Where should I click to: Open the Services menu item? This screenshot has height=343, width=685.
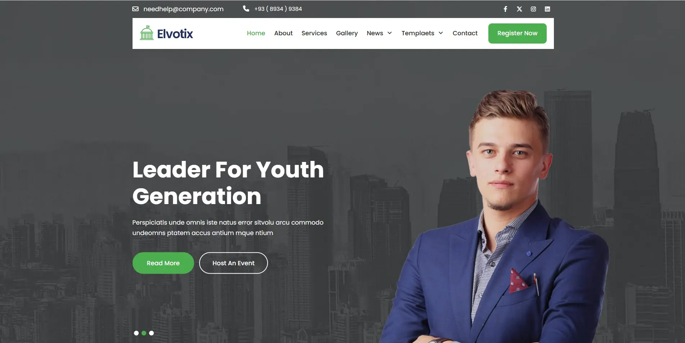click(x=314, y=33)
